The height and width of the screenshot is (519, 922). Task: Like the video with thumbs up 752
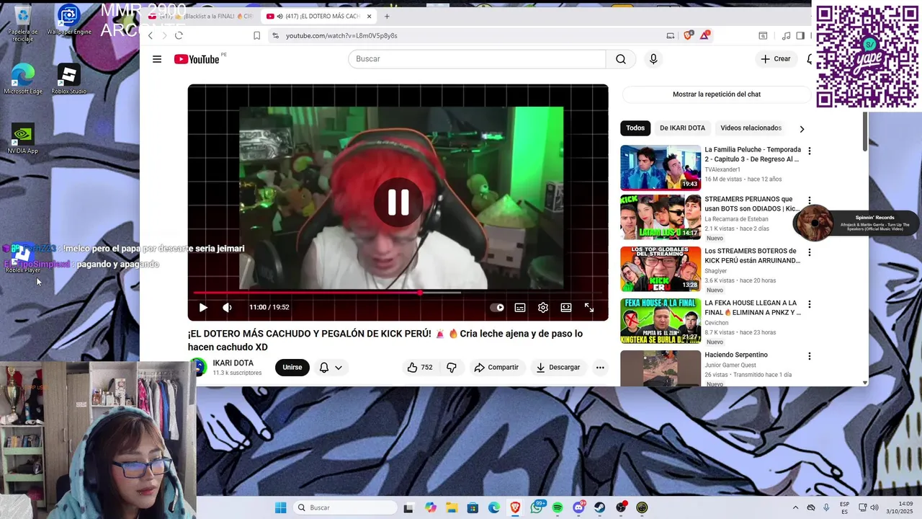(x=419, y=368)
